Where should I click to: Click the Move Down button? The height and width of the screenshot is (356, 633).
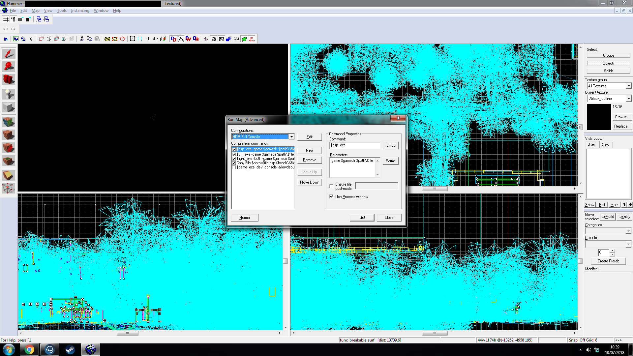tap(310, 182)
